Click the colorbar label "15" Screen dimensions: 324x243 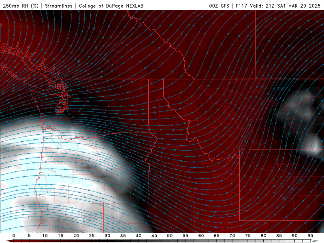click(60, 236)
